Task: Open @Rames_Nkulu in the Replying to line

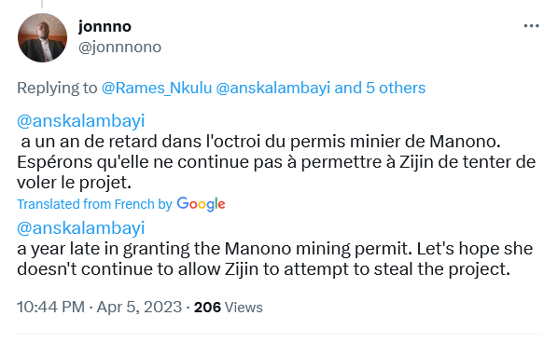Action: [x=157, y=88]
